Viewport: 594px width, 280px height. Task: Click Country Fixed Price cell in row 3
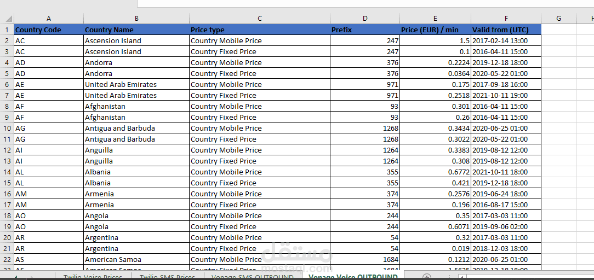(x=260, y=51)
